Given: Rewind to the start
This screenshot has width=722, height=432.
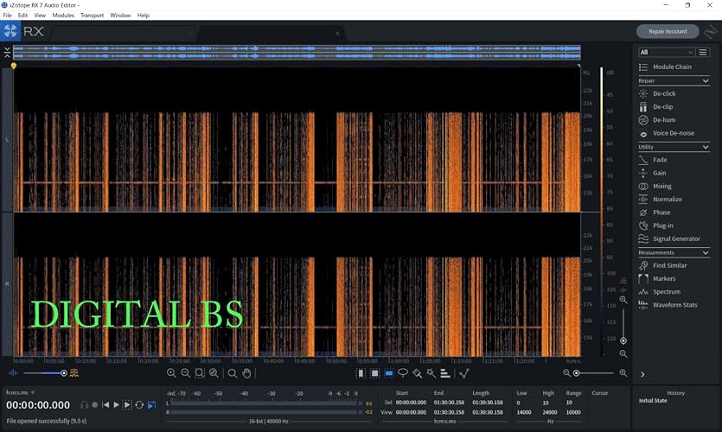Looking at the screenshot, I should tap(105, 405).
